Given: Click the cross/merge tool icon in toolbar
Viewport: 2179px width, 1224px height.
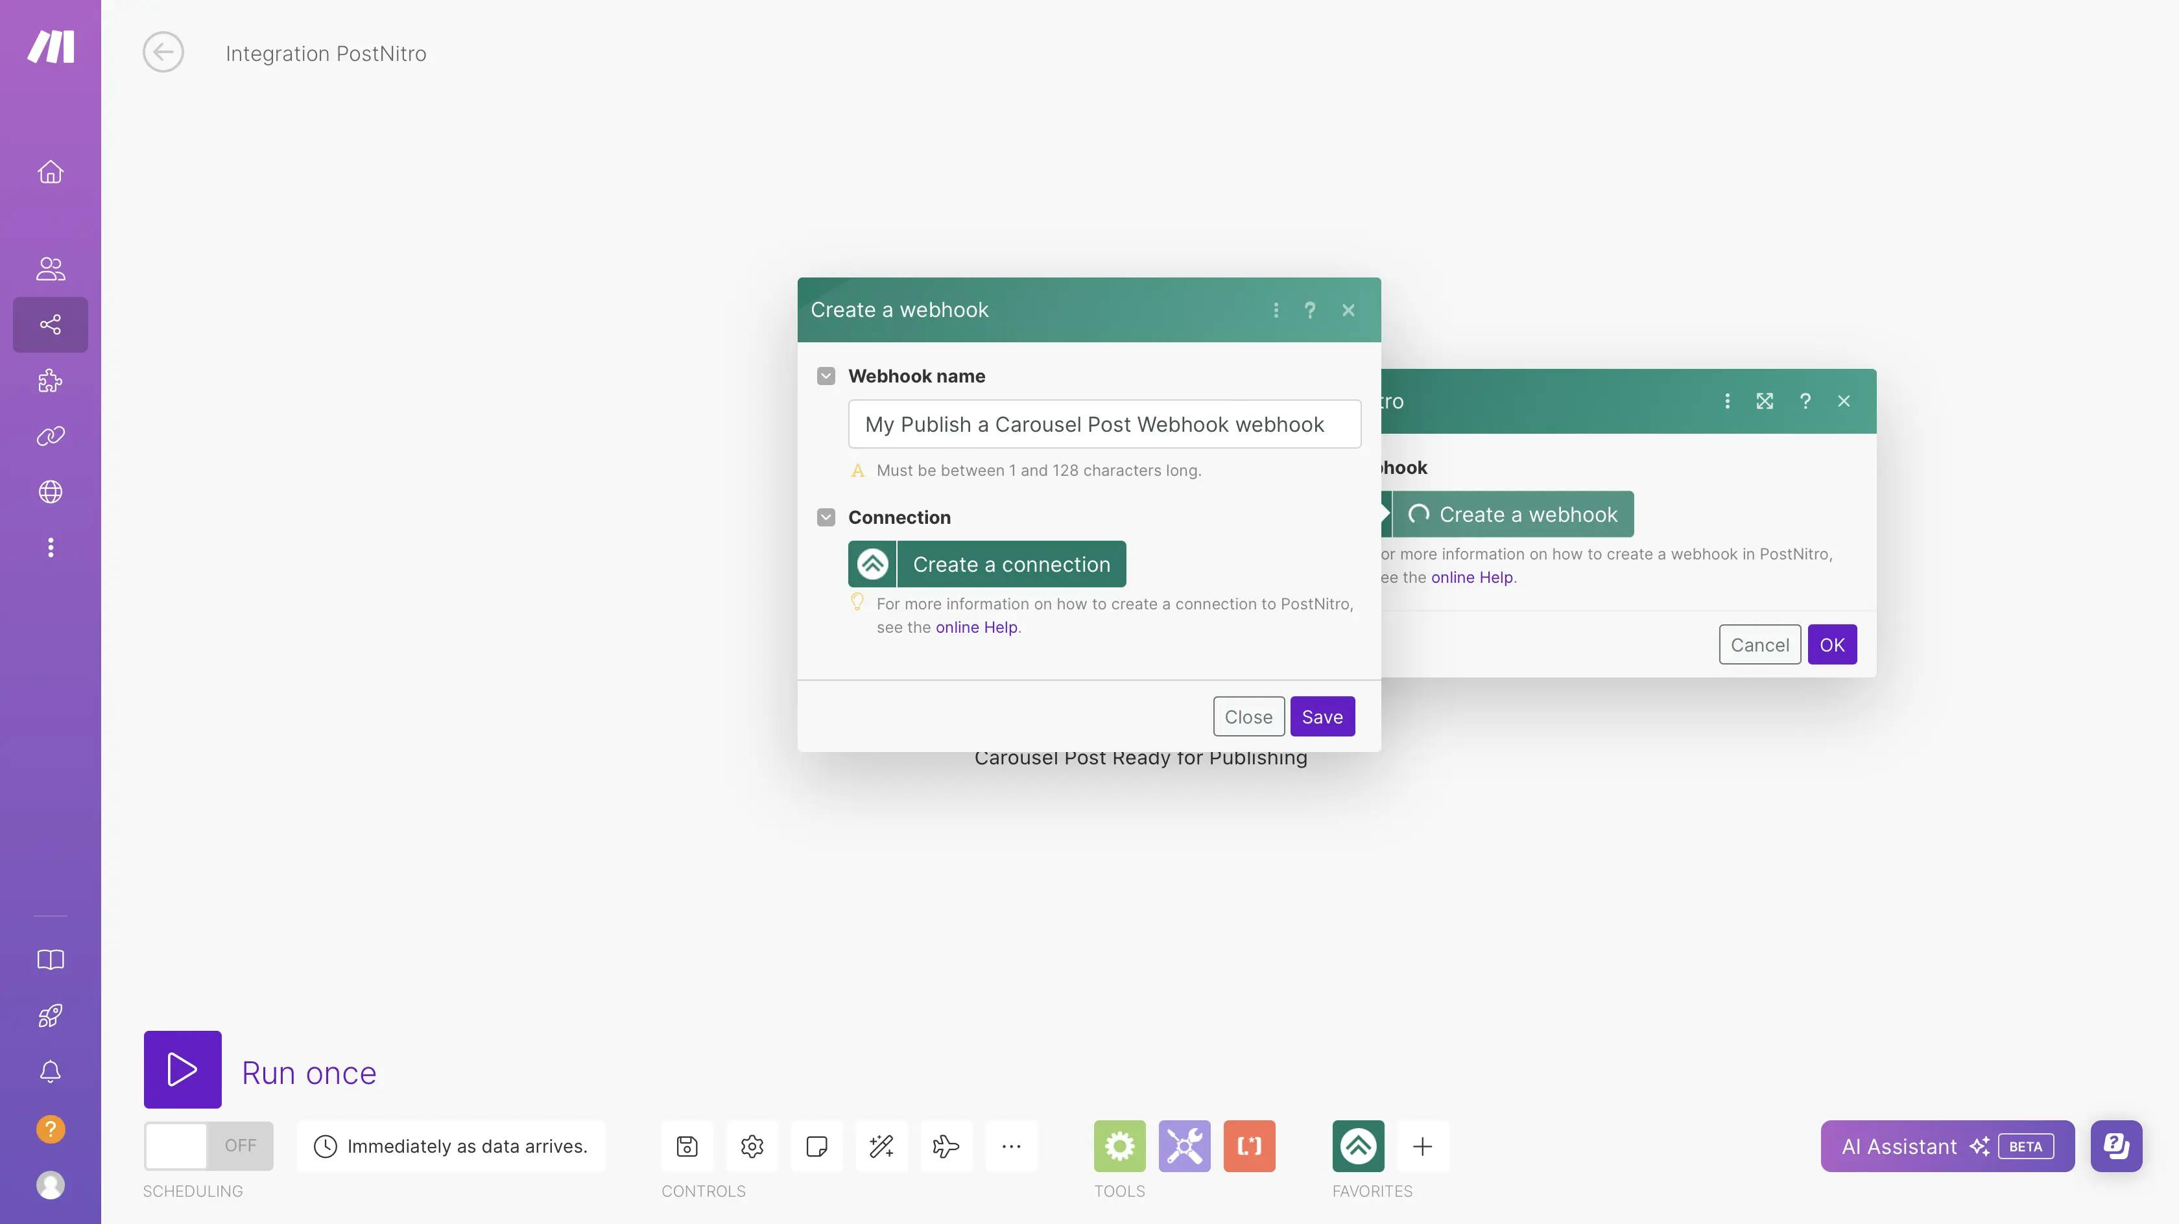Looking at the screenshot, I should pyautogui.click(x=1184, y=1145).
